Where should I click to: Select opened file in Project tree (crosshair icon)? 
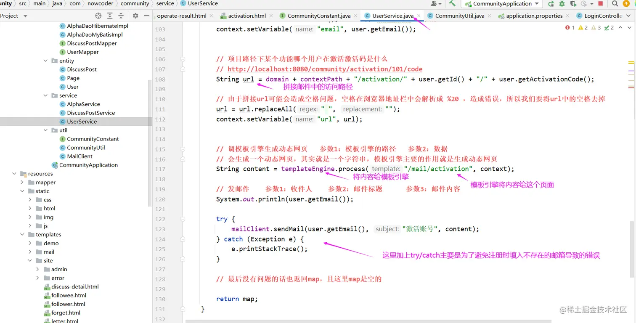tap(98, 16)
